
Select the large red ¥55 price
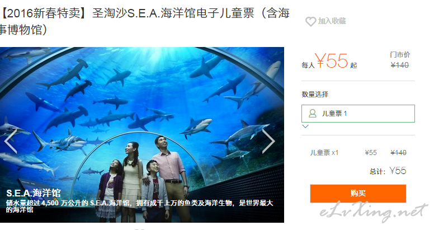332,61
